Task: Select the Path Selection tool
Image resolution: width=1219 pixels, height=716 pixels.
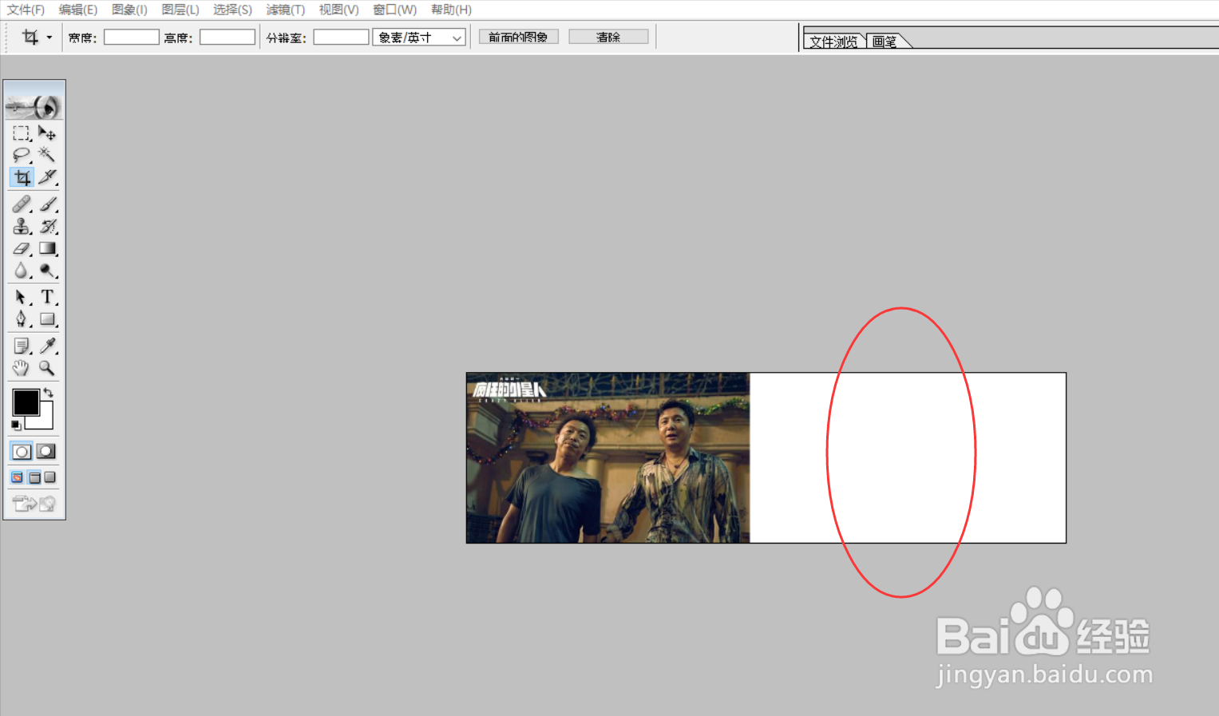Action: (22, 297)
